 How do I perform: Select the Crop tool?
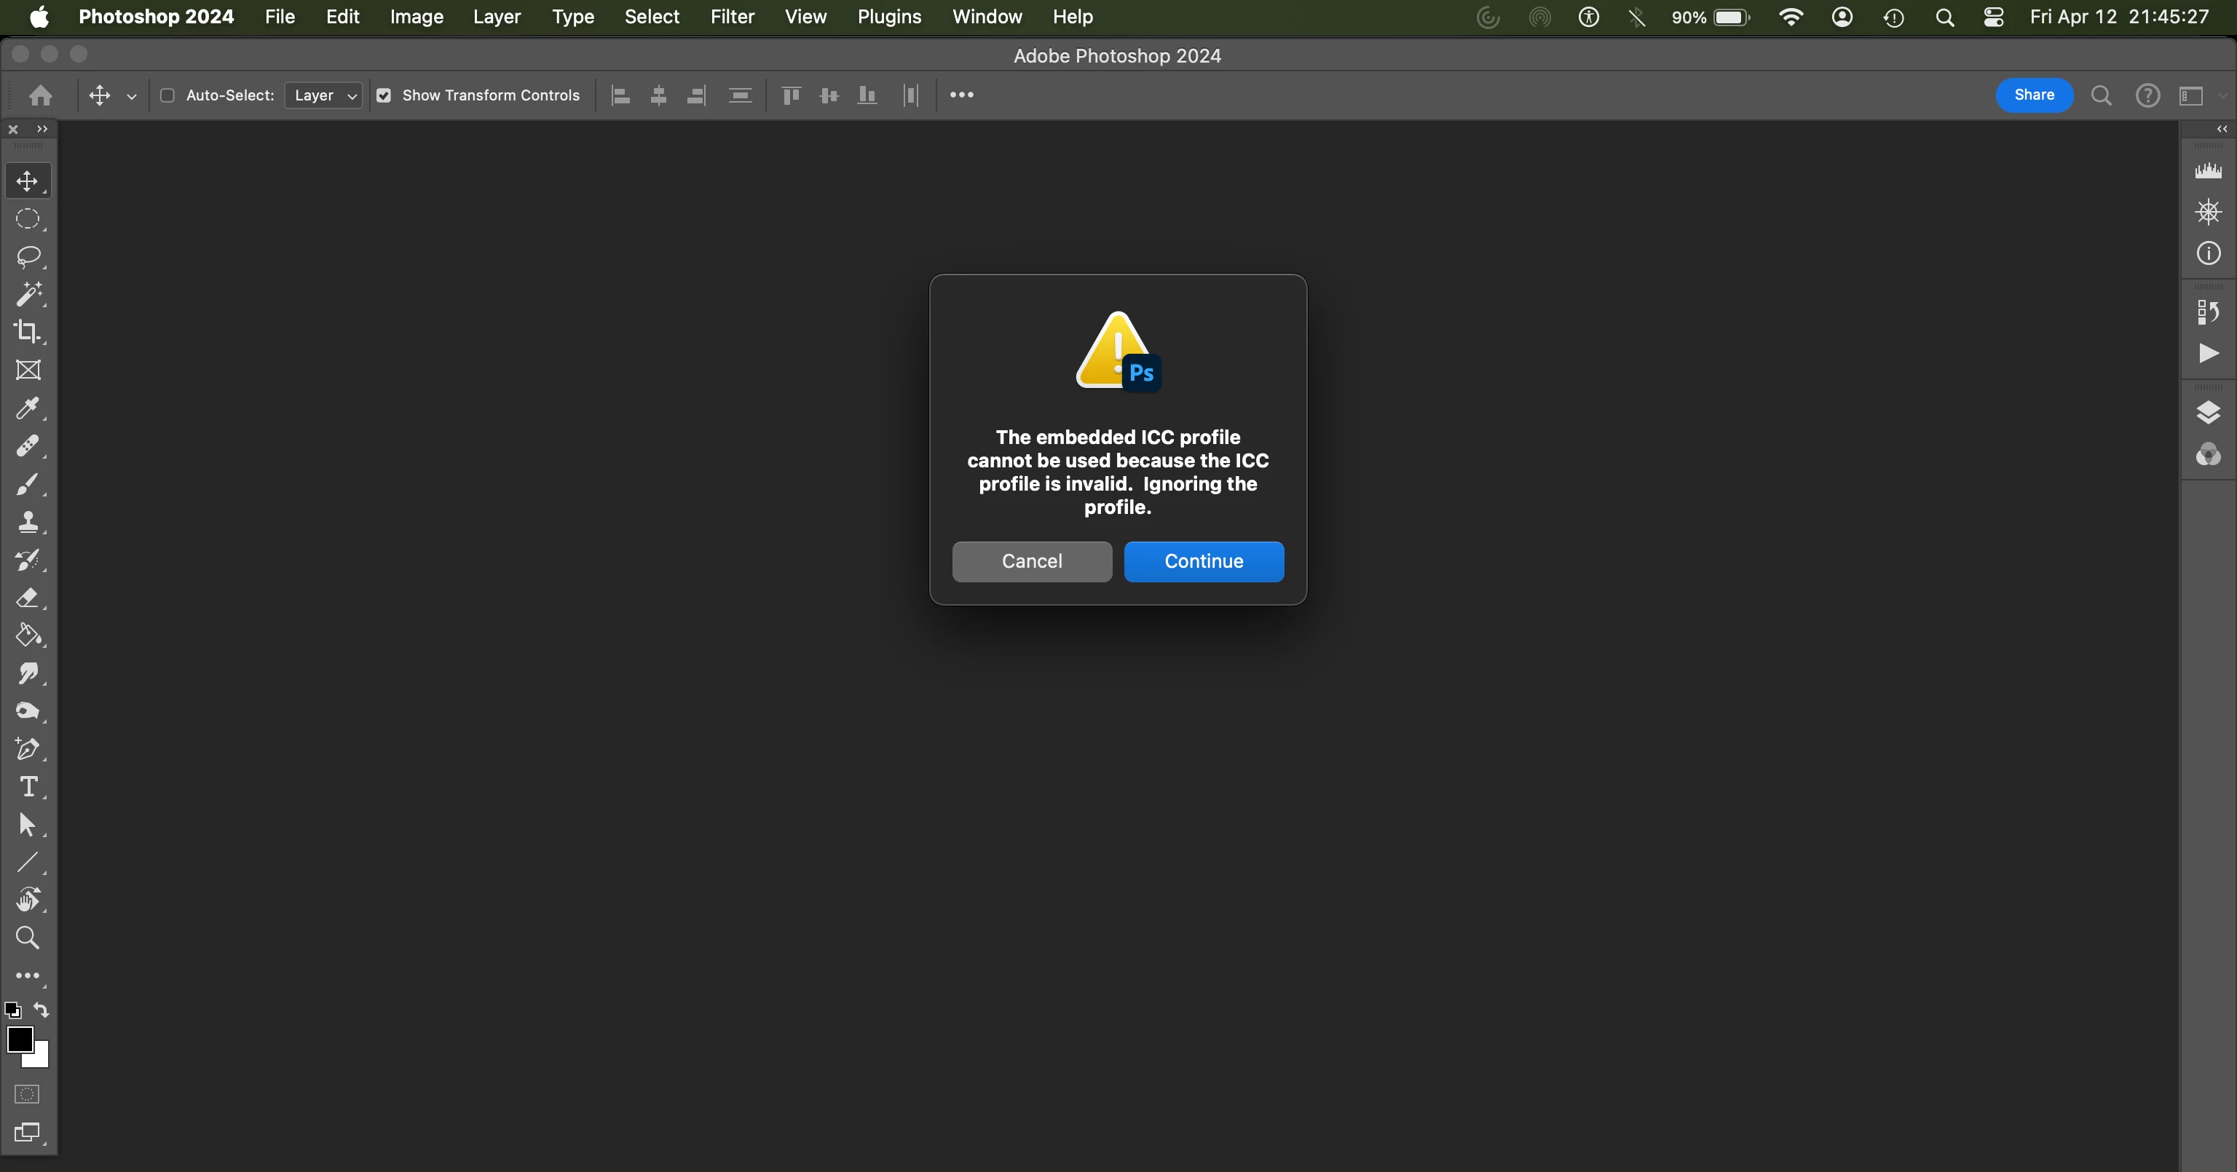pos(28,332)
